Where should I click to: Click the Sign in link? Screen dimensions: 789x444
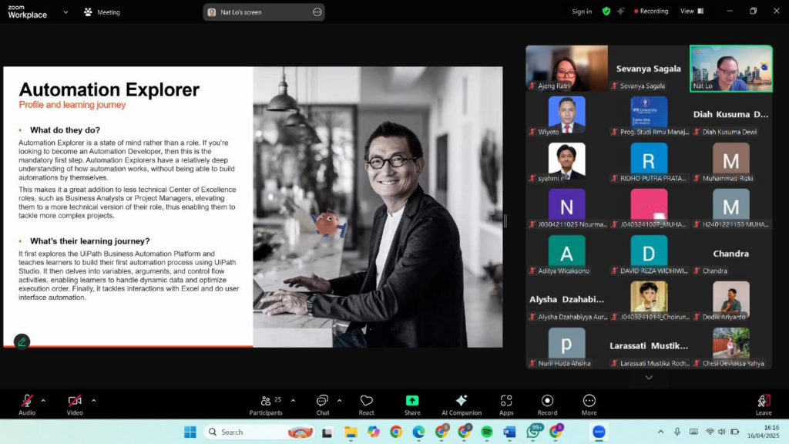tap(582, 11)
